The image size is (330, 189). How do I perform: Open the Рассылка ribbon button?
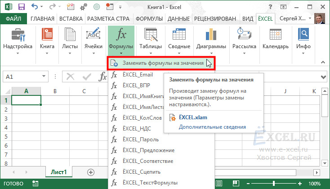point(244,41)
